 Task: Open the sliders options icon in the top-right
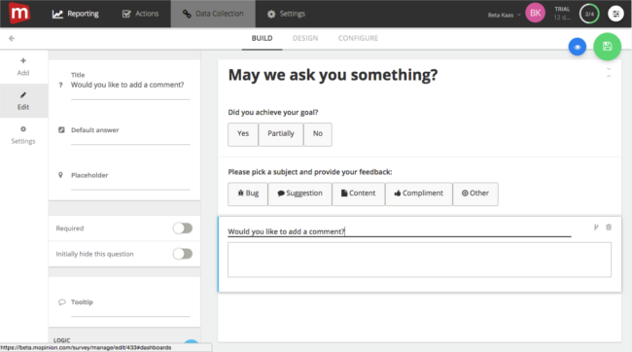pyautogui.click(x=615, y=14)
